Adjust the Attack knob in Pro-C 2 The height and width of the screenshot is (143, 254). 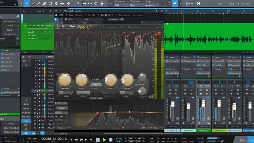(111, 80)
